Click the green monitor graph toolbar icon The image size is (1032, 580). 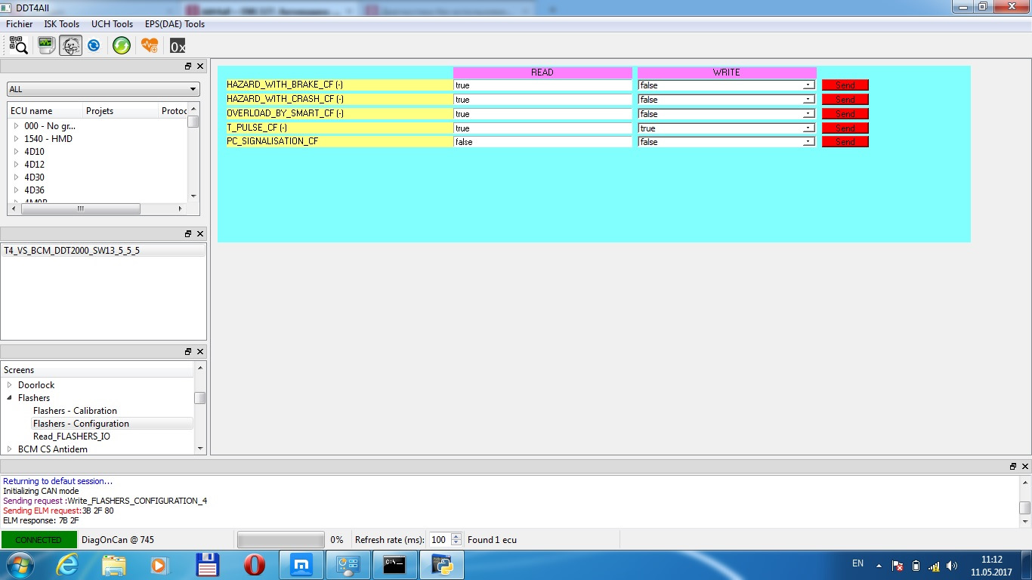coord(47,45)
